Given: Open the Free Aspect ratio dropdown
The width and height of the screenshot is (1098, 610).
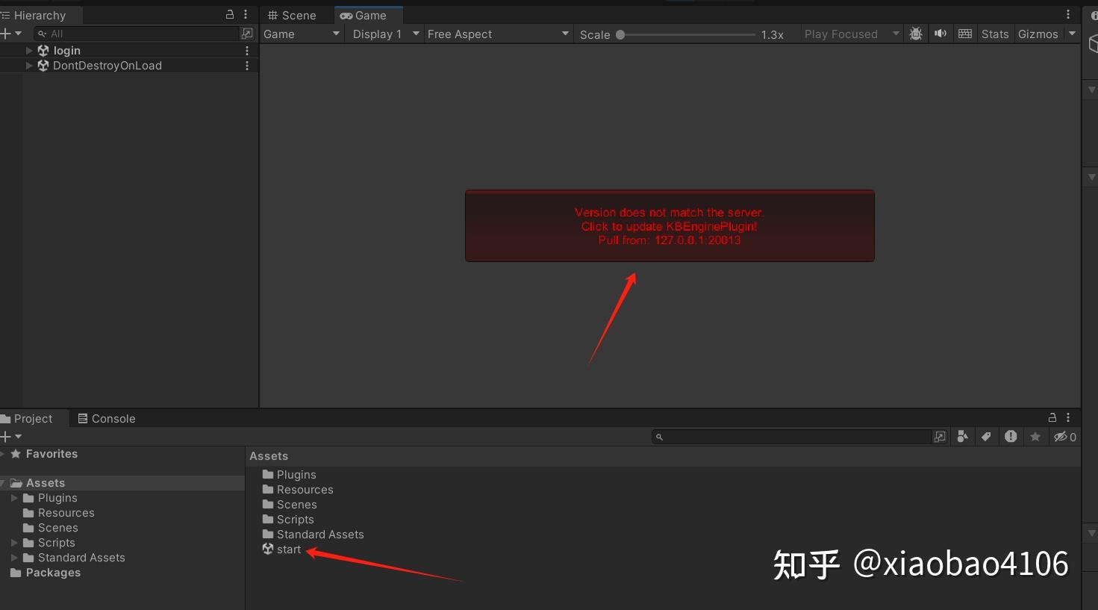Looking at the screenshot, I should pos(497,34).
